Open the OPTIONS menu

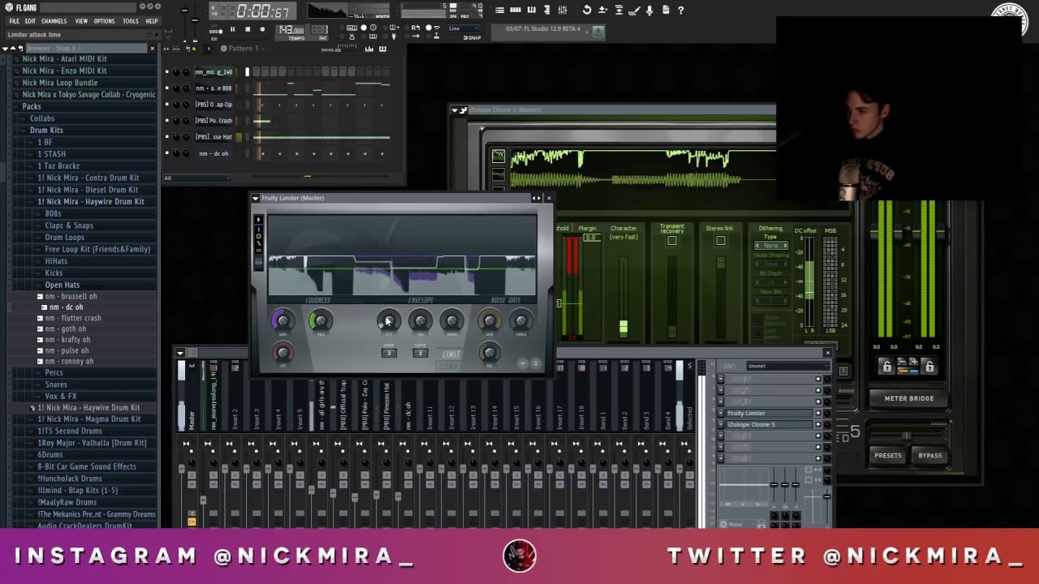104,21
